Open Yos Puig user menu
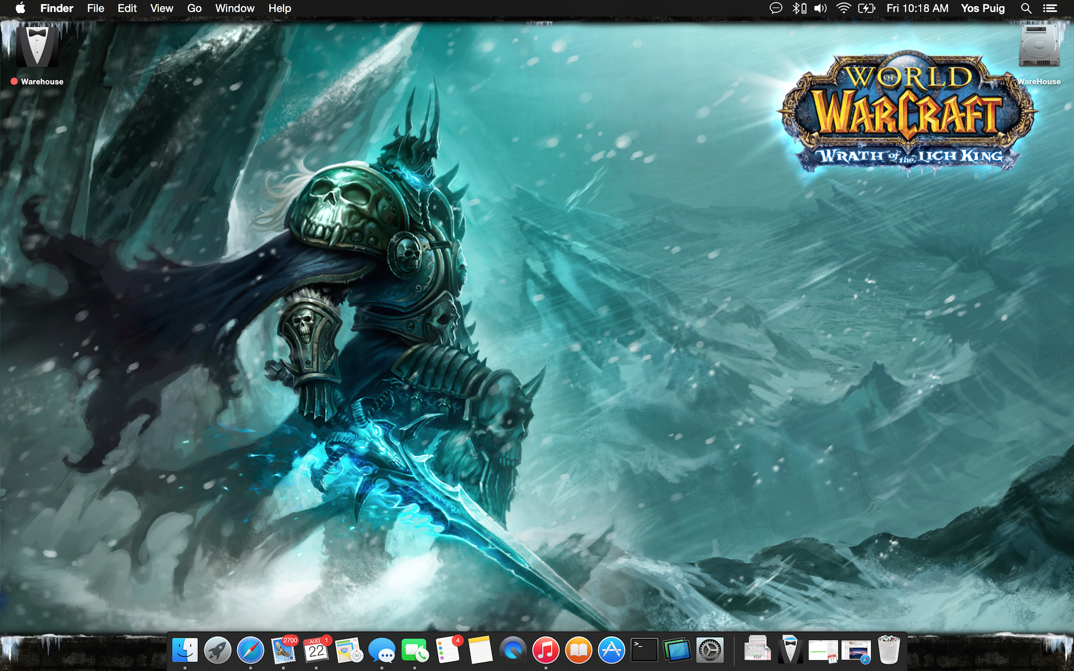 (983, 8)
